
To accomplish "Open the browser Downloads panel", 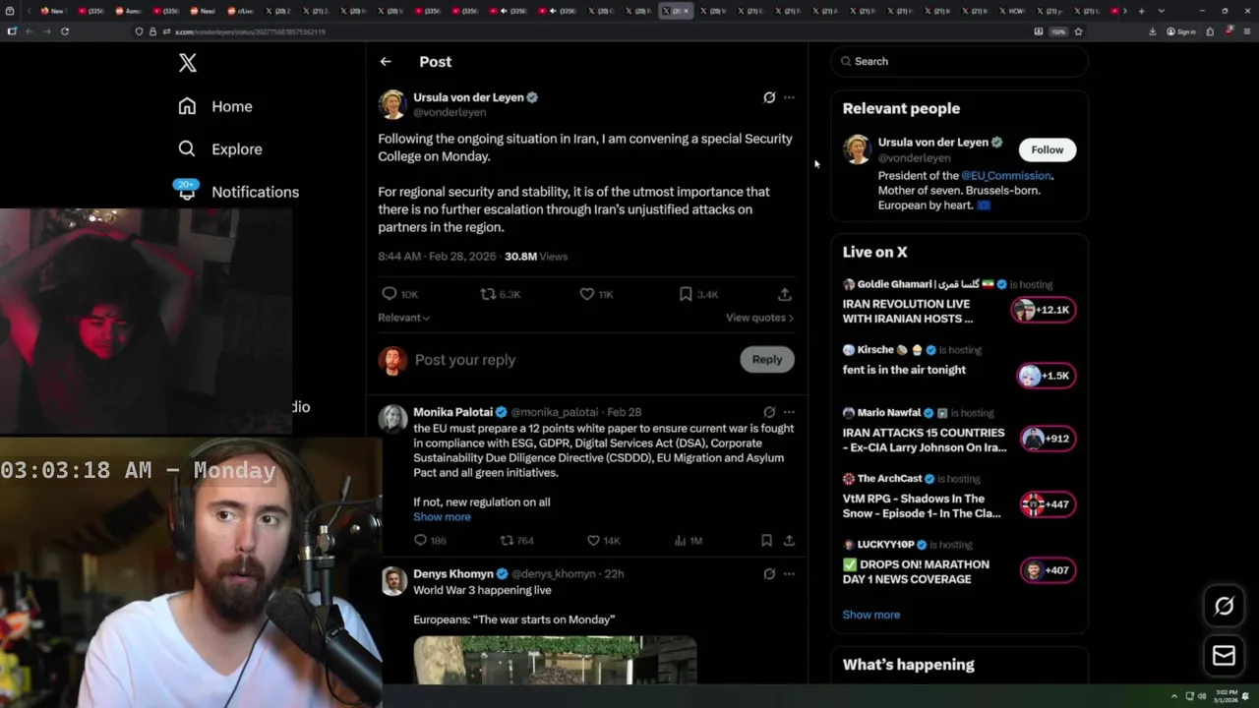I will [x=1152, y=31].
